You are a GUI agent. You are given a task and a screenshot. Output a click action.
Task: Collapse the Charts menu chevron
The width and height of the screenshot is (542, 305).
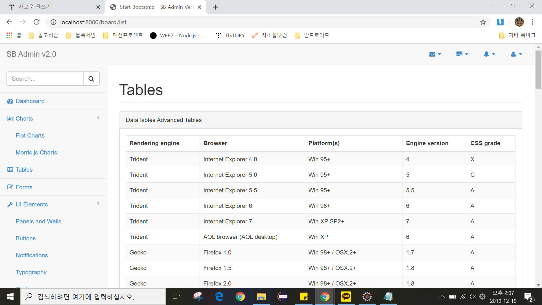pos(99,118)
